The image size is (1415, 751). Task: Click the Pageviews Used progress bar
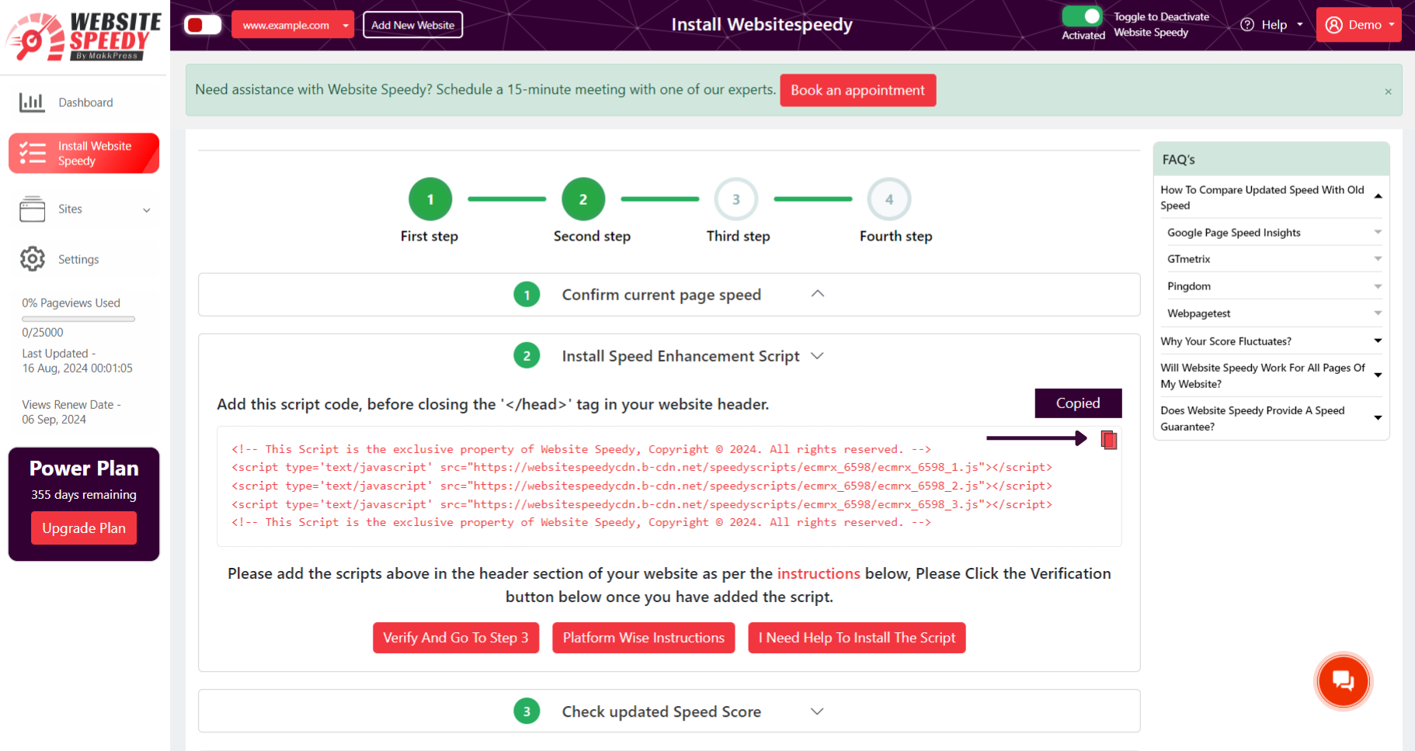78,319
